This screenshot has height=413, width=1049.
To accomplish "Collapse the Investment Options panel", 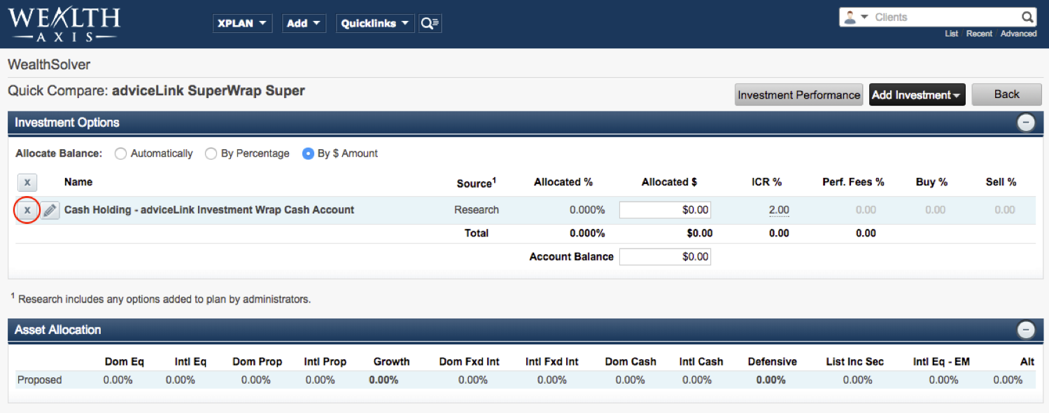I will coord(1026,122).
